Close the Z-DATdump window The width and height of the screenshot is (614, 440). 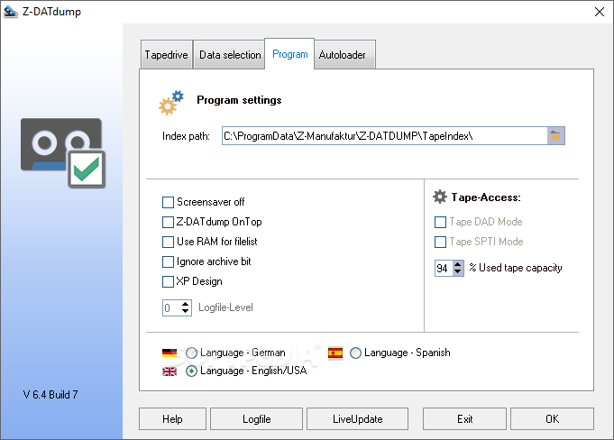tap(599, 12)
